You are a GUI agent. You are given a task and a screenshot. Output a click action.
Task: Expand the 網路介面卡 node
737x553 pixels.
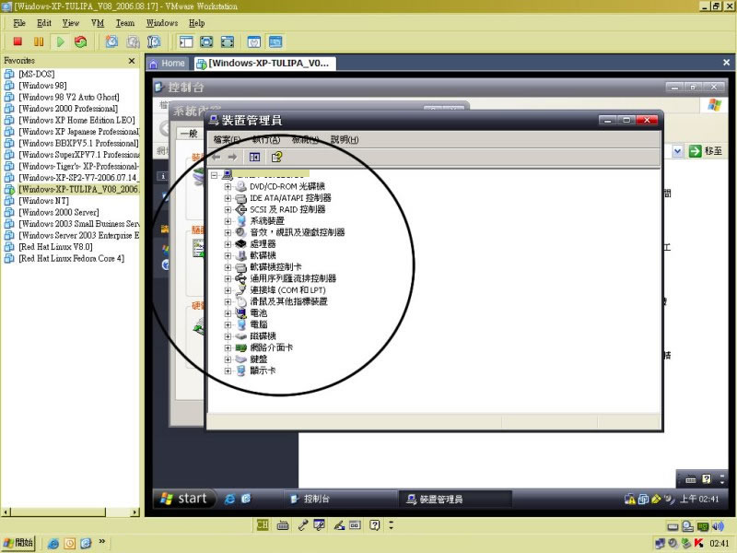(x=228, y=348)
